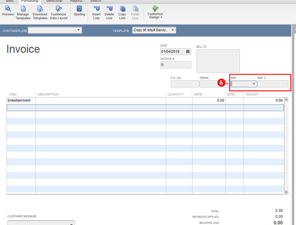
Task: Click the Item column header
Action: click(13, 94)
